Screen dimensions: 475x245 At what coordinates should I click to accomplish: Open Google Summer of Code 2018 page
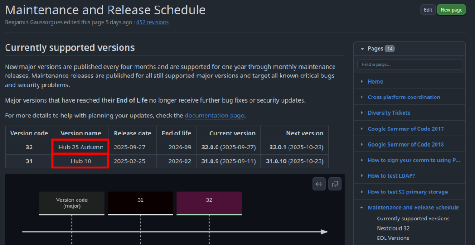(405, 145)
